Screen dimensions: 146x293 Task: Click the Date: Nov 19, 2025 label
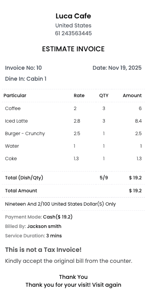pos(117,68)
